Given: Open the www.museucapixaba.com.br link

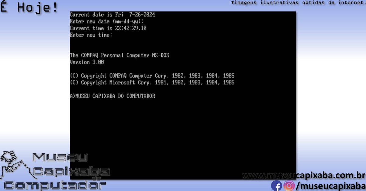Looking at the screenshot, I should pos(304,176).
